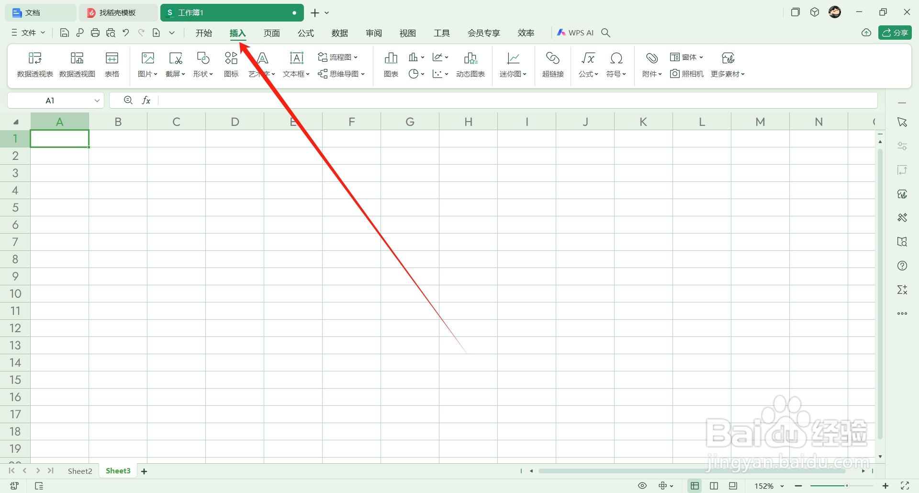This screenshot has height=493, width=919.
Task: Insert a 动态图表 dynamic chart
Action: coord(471,65)
